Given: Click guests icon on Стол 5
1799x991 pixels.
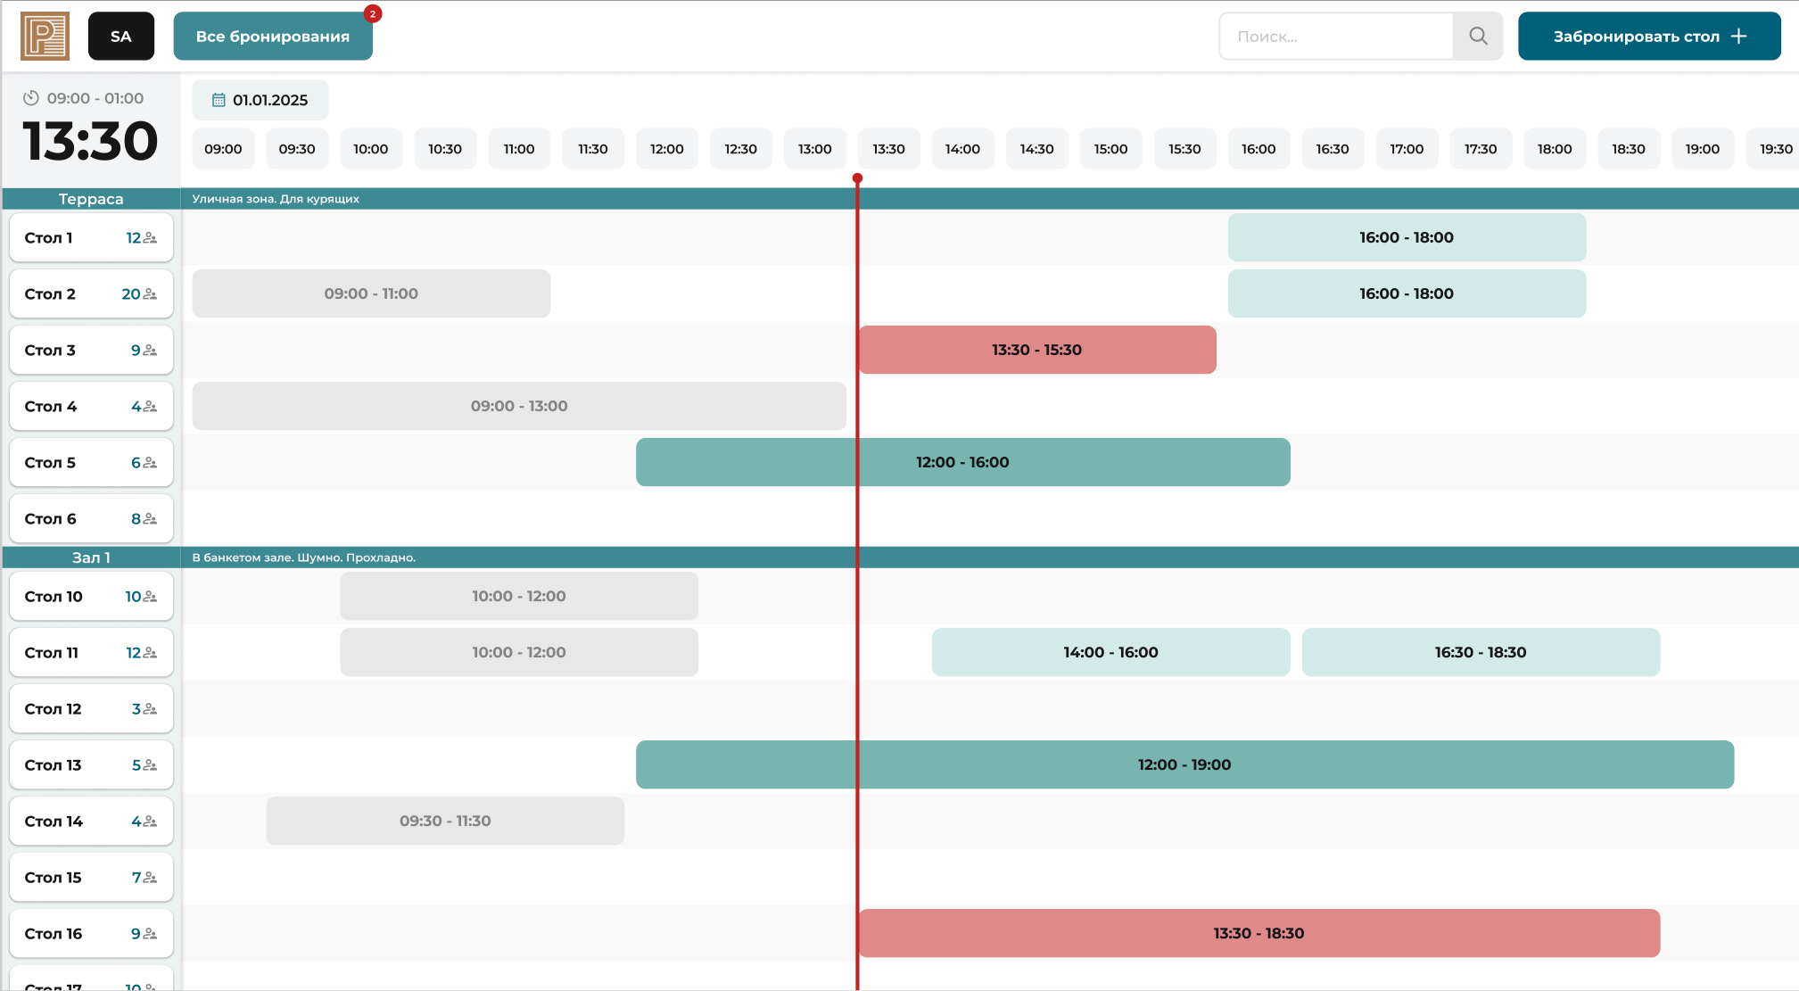Looking at the screenshot, I should pyautogui.click(x=150, y=462).
